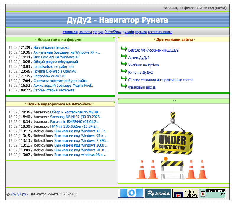This screenshot has height=204, width=233.
Task: Click the green arrow beside Файловый архив
Action: point(124,86)
